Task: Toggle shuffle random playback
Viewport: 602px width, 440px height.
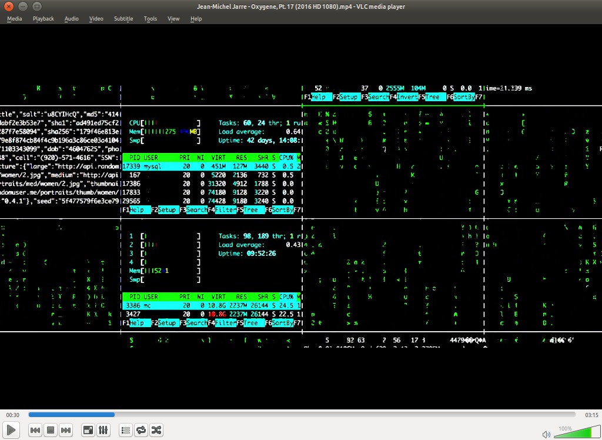Action: pyautogui.click(x=156, y=430)
